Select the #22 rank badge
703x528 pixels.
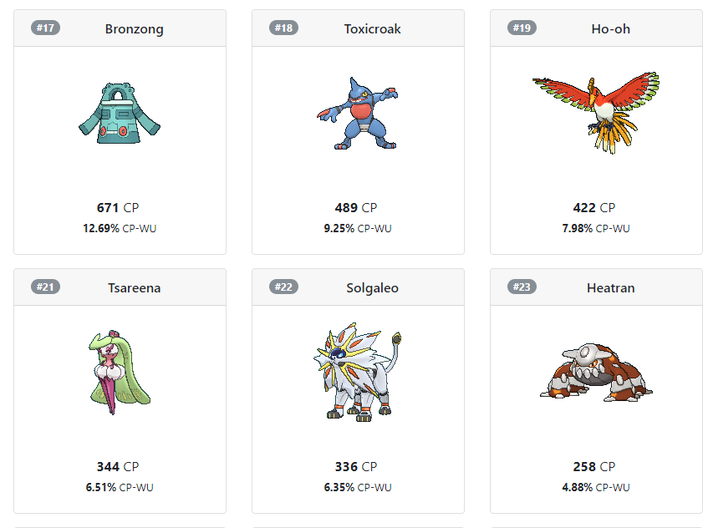tap(283, 287)
